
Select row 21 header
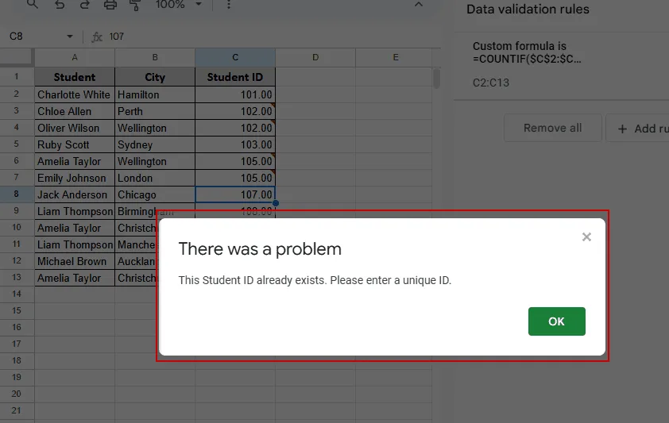16,410
